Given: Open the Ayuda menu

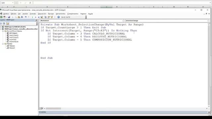Looking at the screenshot, I should coord(90,14).
